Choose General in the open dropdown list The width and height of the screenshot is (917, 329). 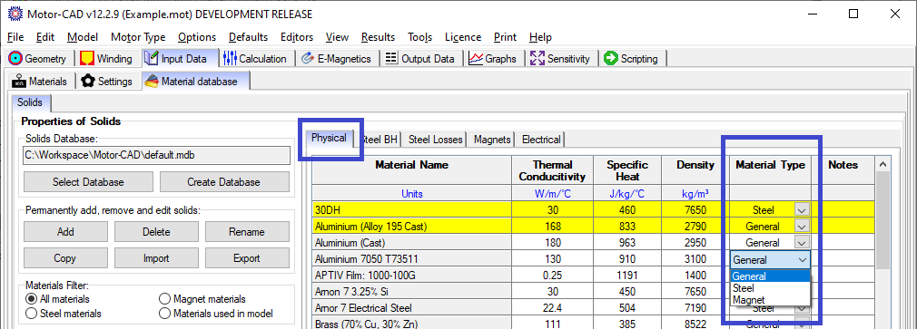pos(770,276)
